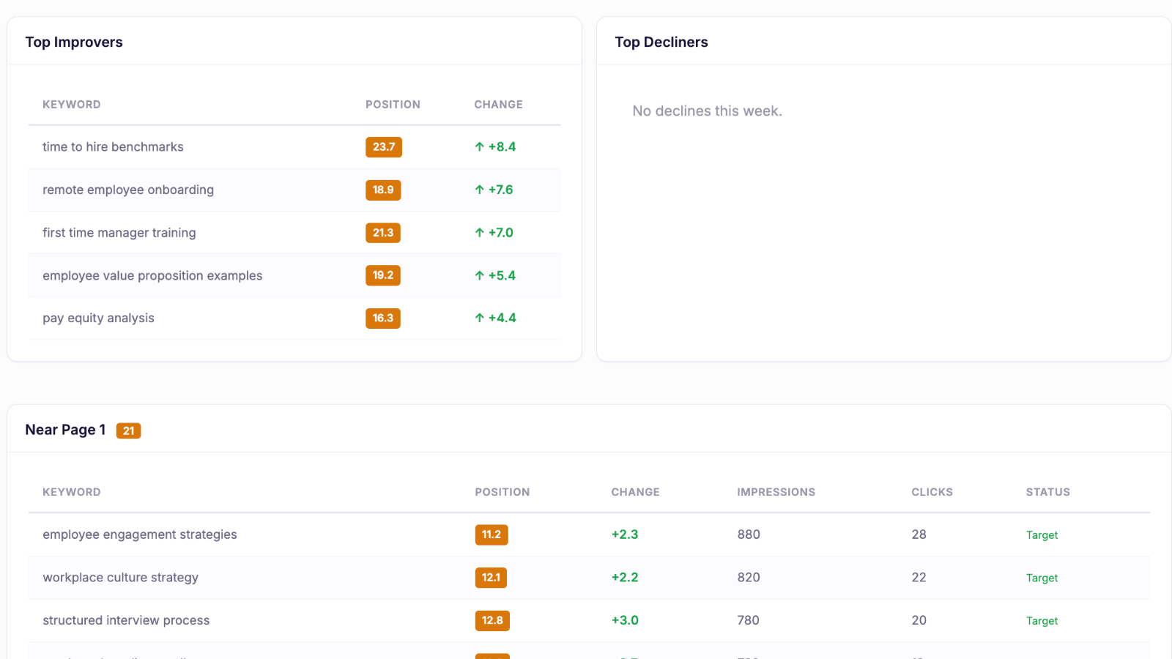
Task: Click the +2.2 change value
Action: pos(625,578)
